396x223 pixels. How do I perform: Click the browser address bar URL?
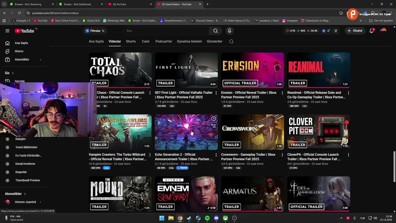pyautogui.click(x=55, y=13)
